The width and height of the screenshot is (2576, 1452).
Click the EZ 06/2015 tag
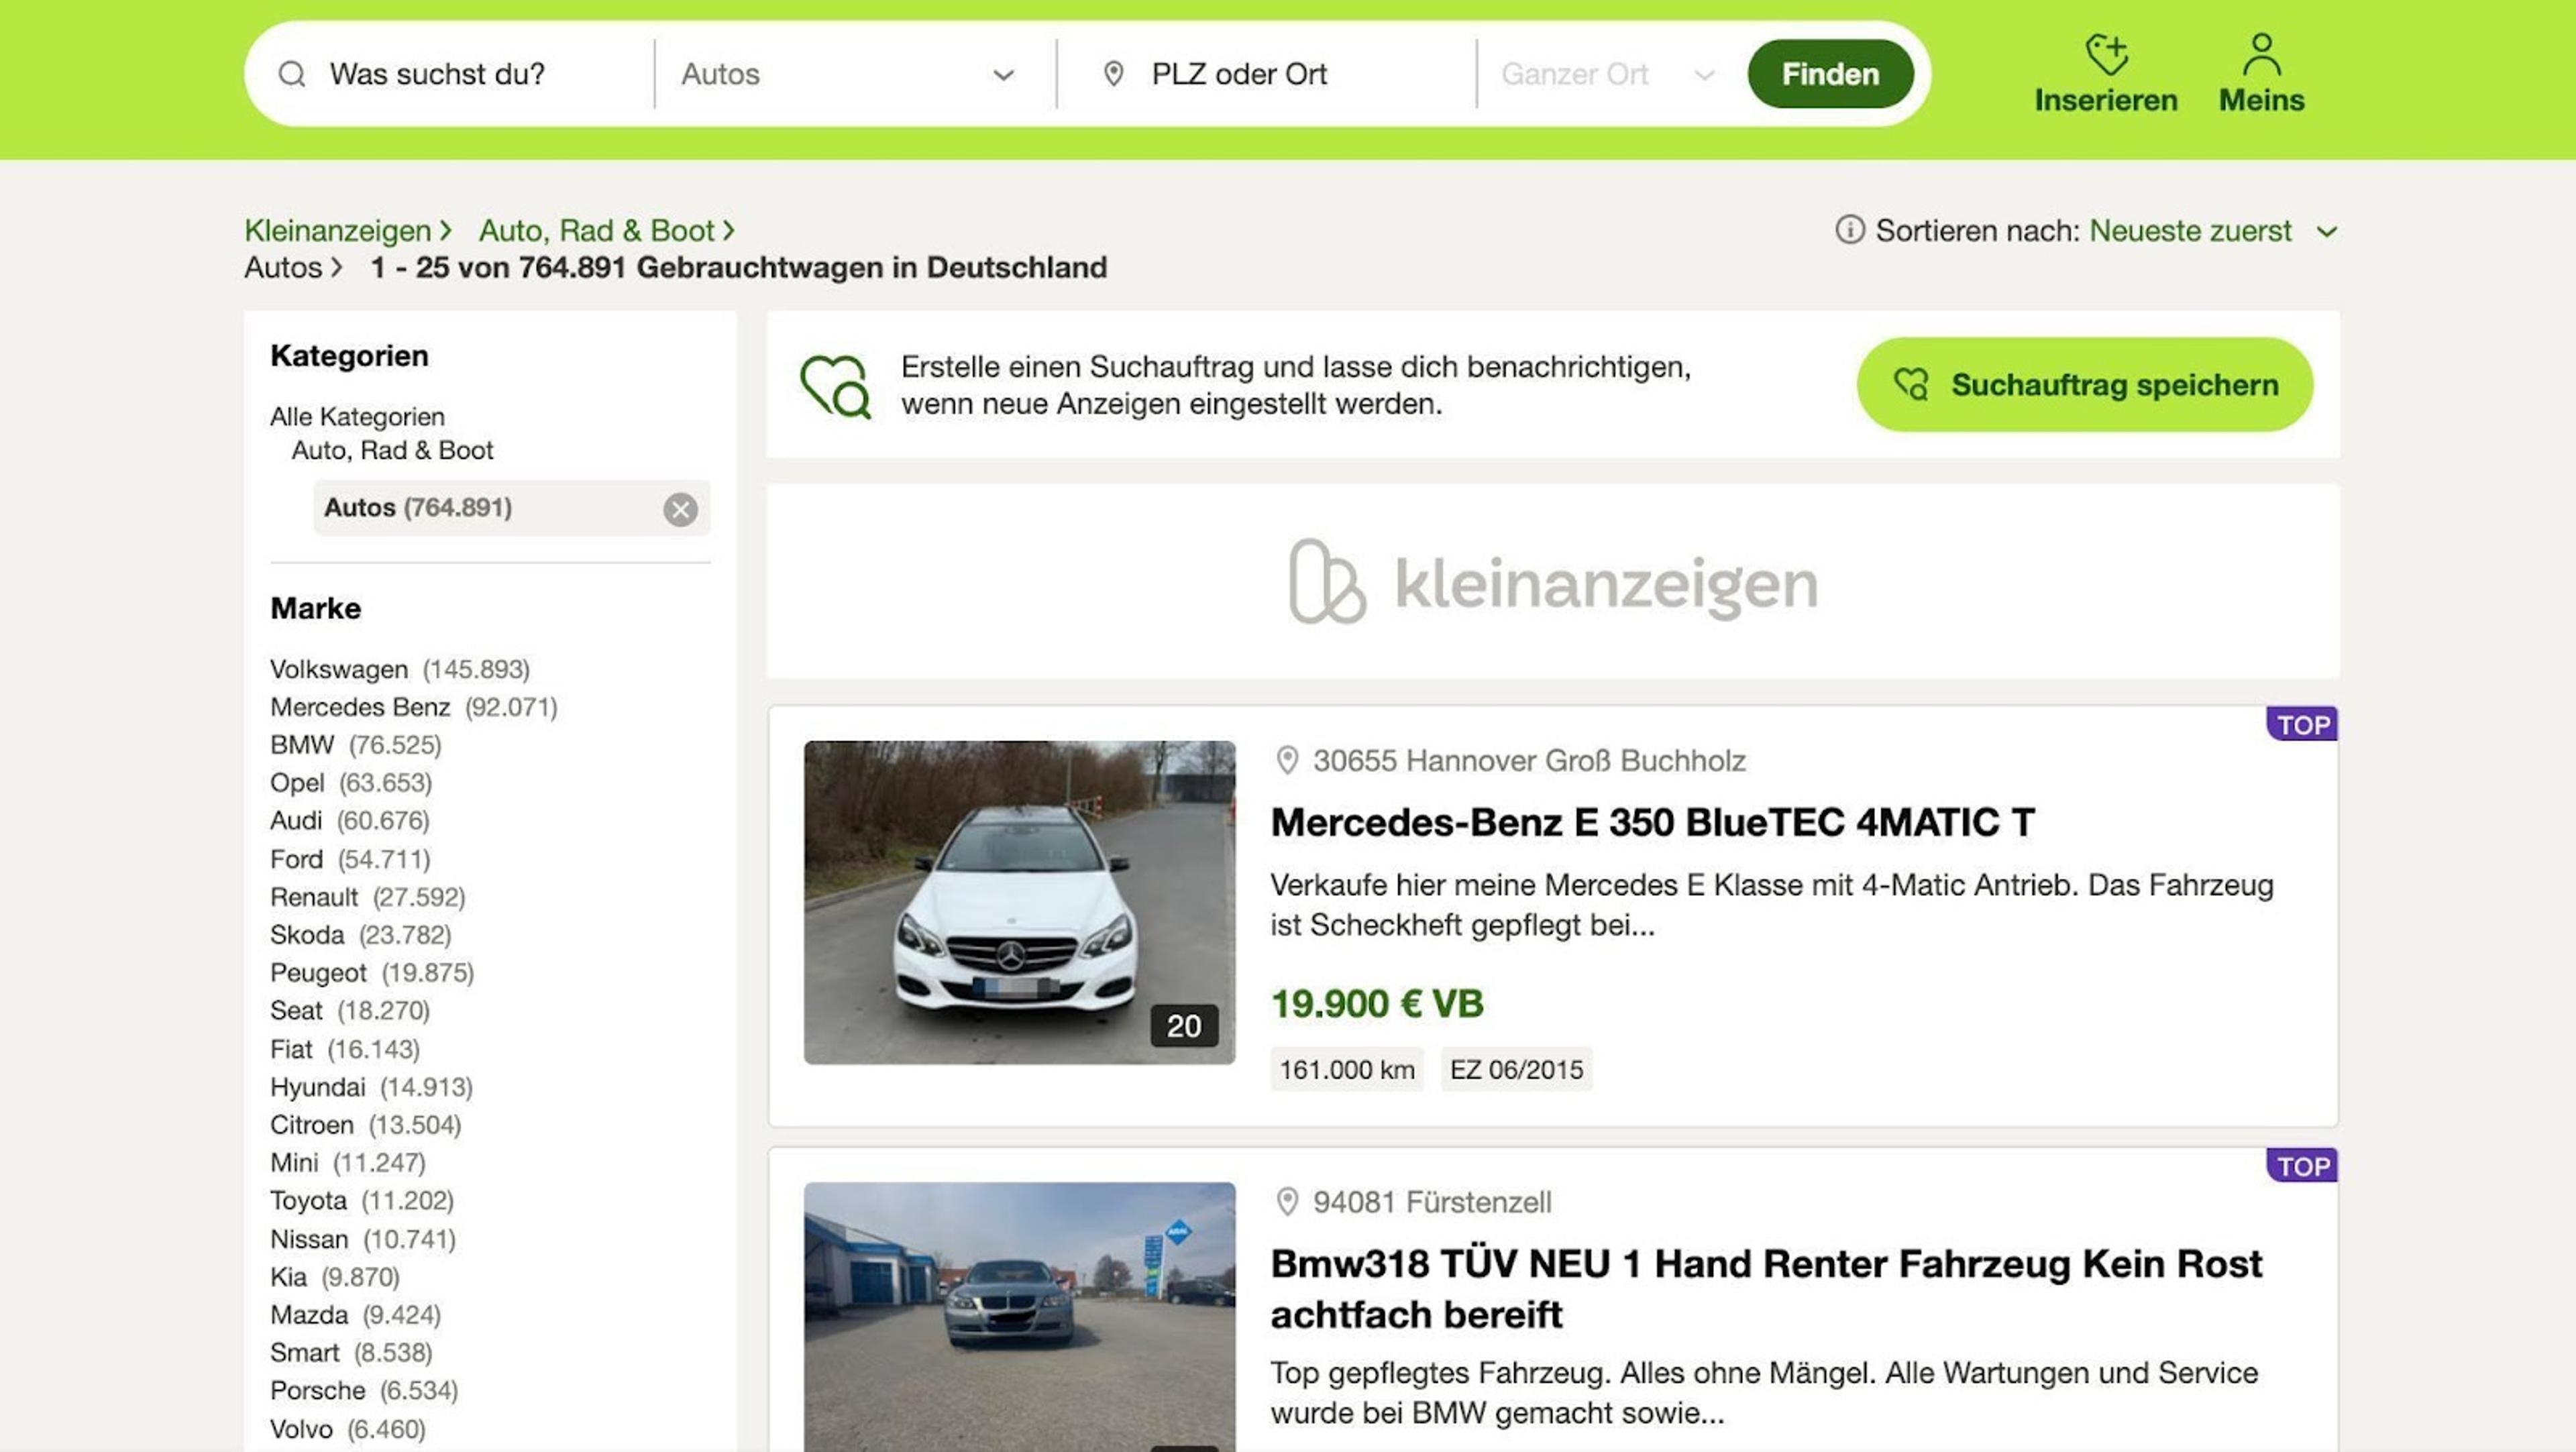1516,1069
